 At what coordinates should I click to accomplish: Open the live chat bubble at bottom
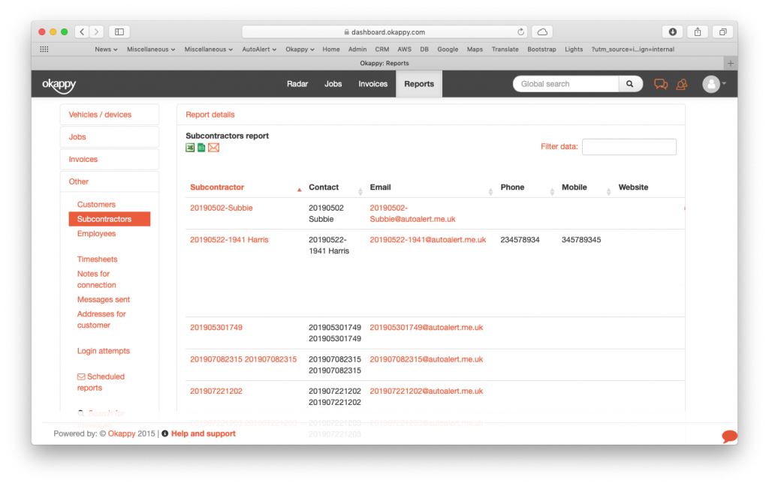coord(729,436)
